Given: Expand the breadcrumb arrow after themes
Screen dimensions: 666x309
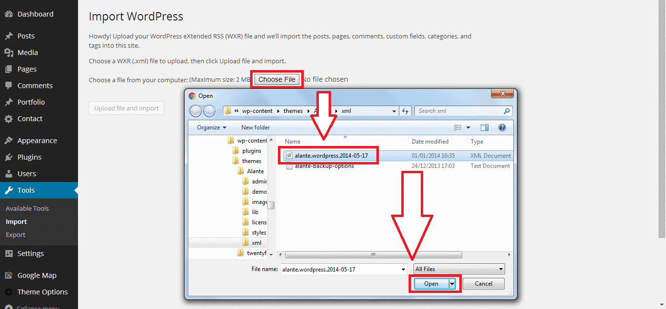Looking at the screenshot, I should tap(308, 111).
